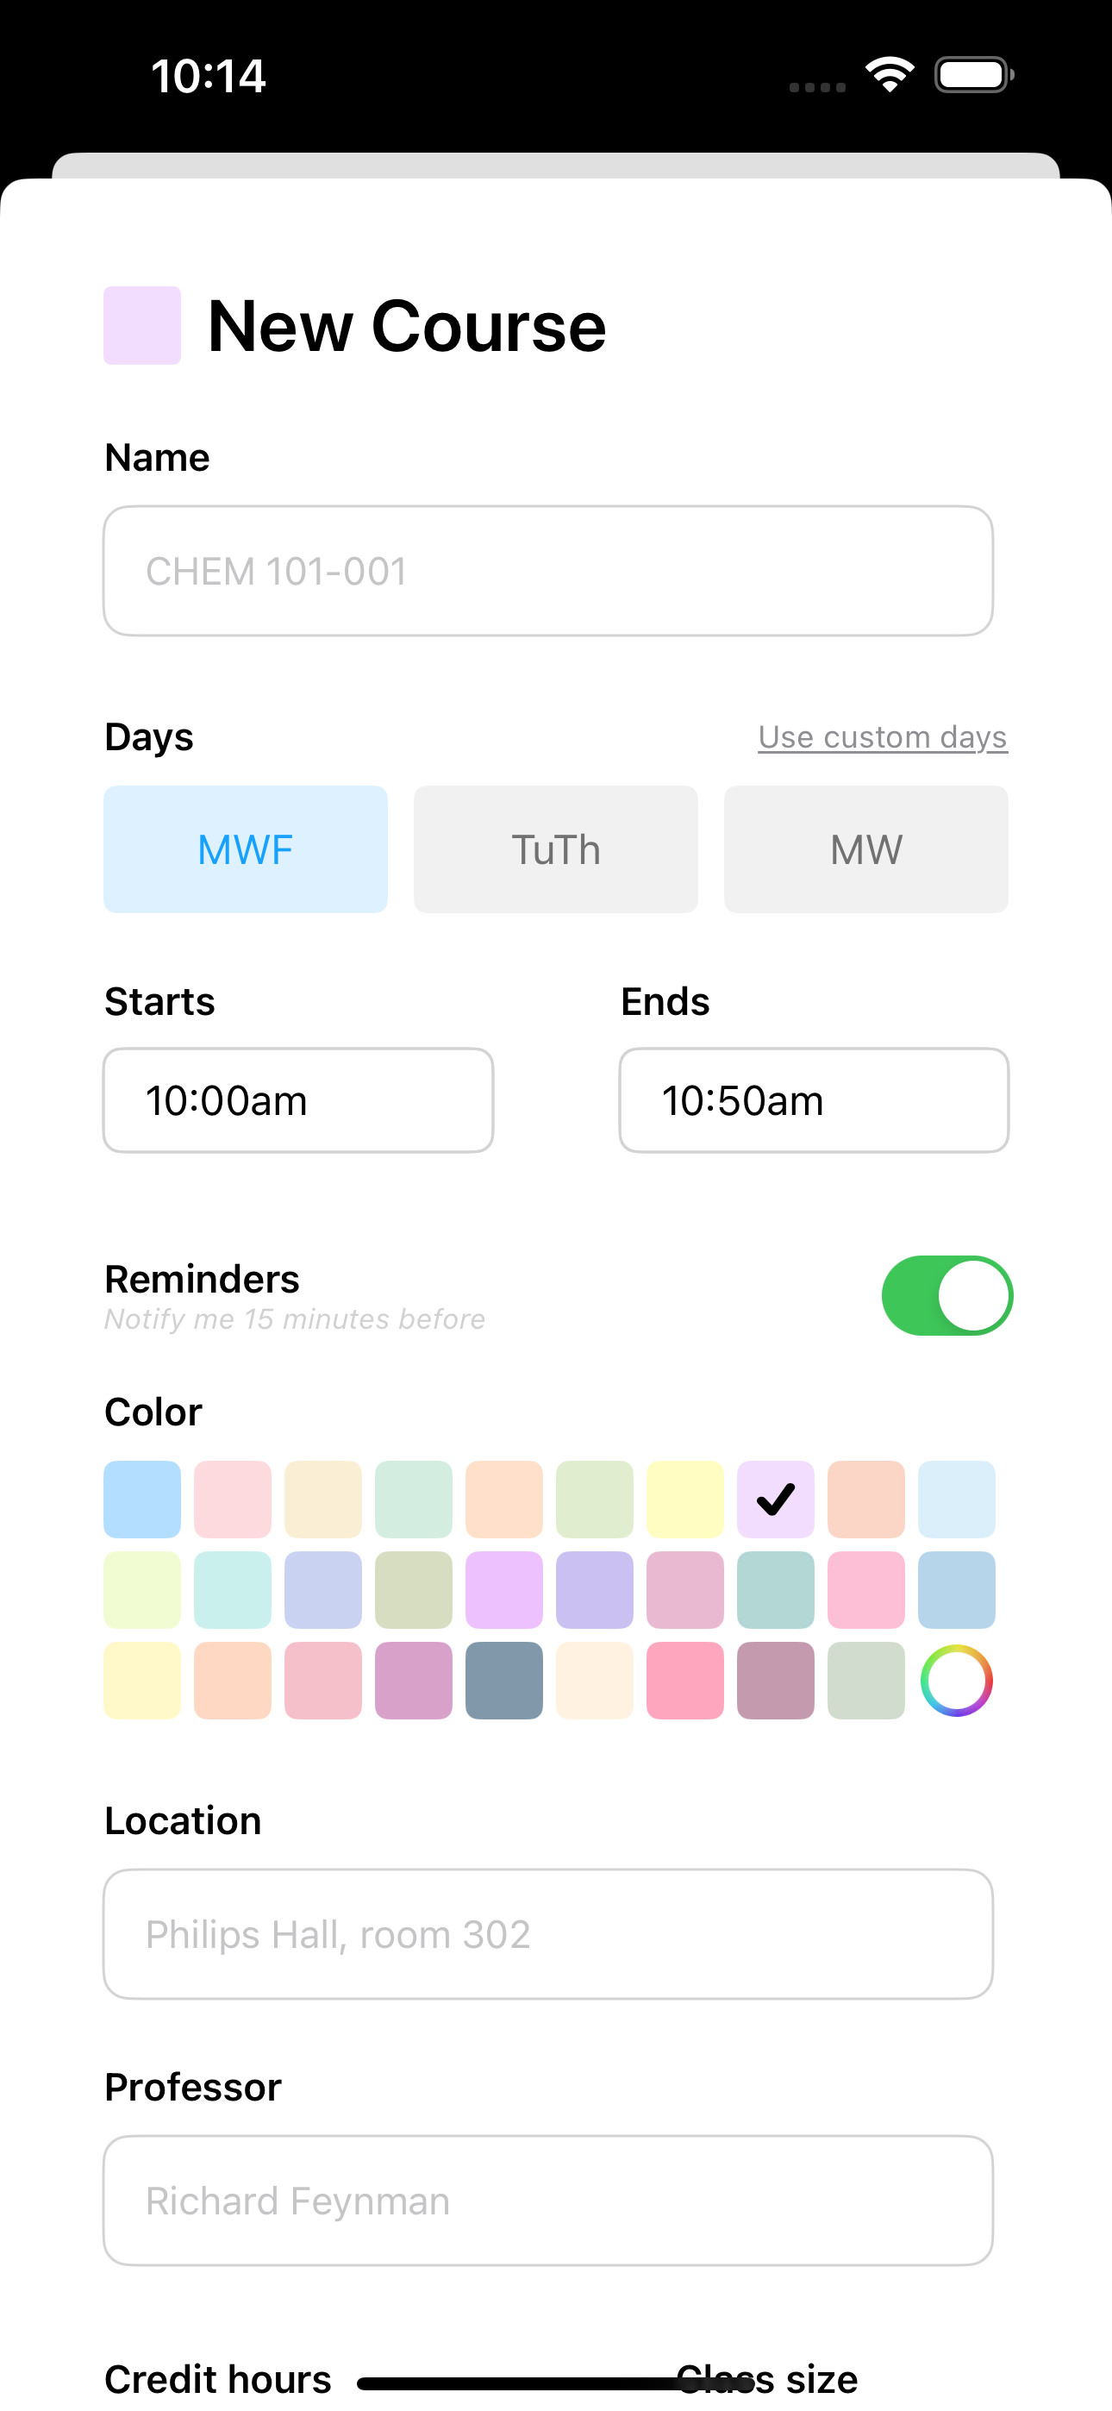Pick the sky blue first color swatch
The width and height of the screenshot is (1112, 2411).
(141, 1499)
